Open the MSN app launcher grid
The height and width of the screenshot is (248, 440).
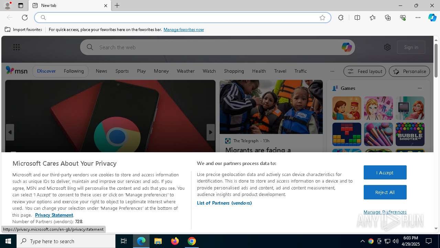16,47
